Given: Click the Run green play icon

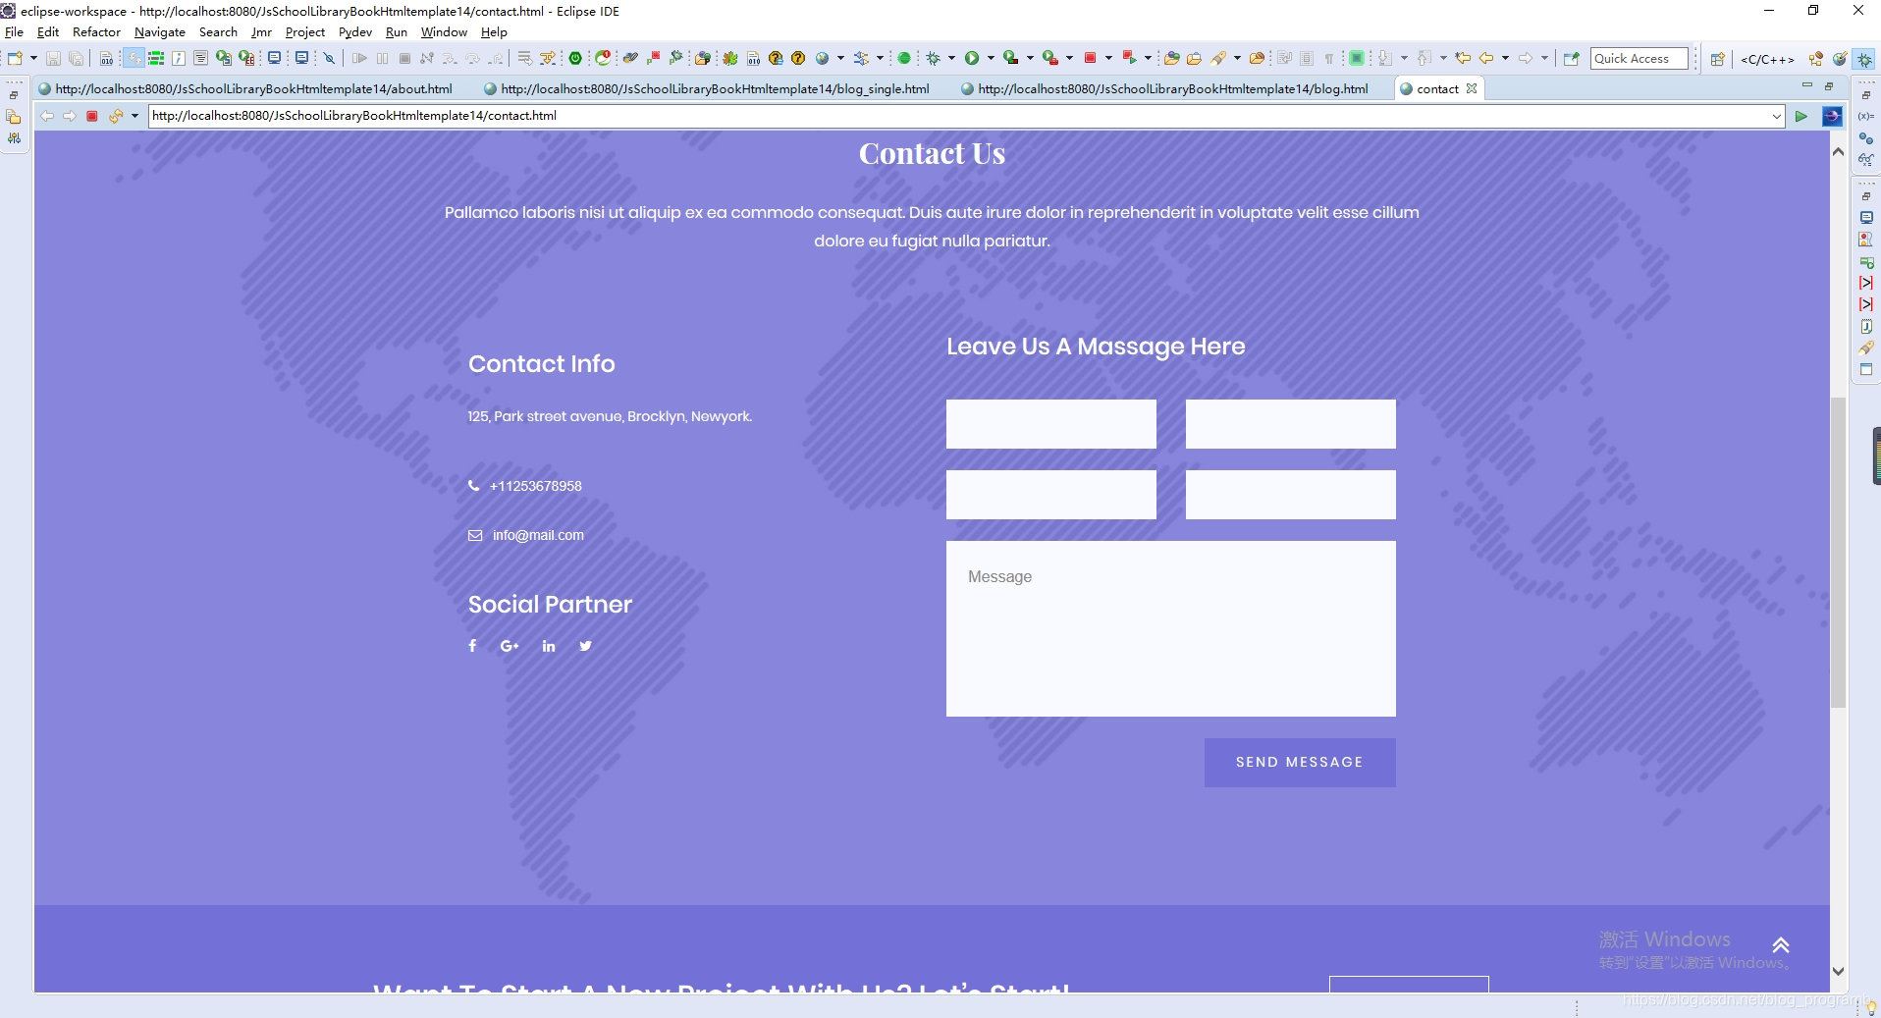Looking at the screenshot, I should 971,59.
